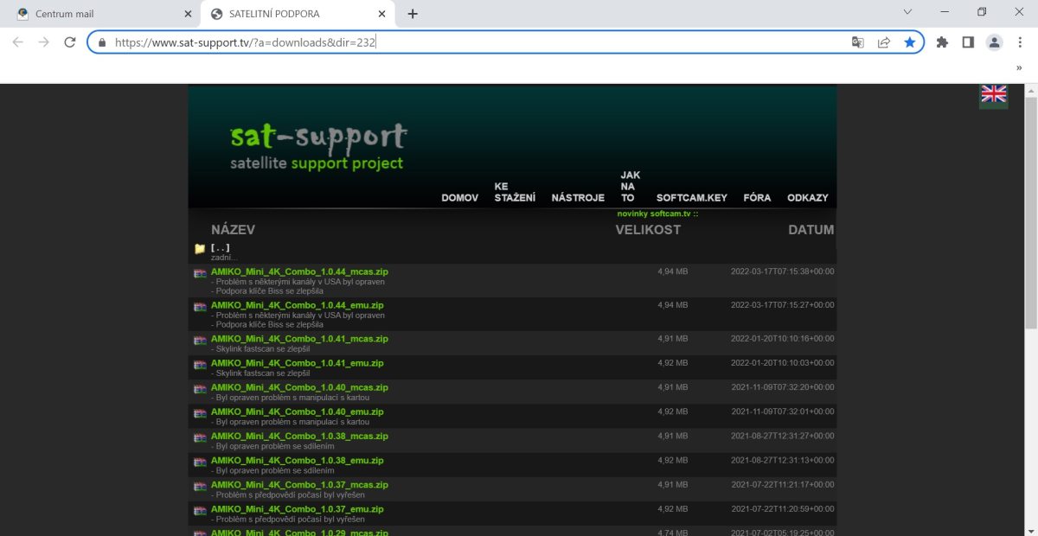
Task: Click file icon beside 1.0.44_emu.zip
Action: coord(200,306)
